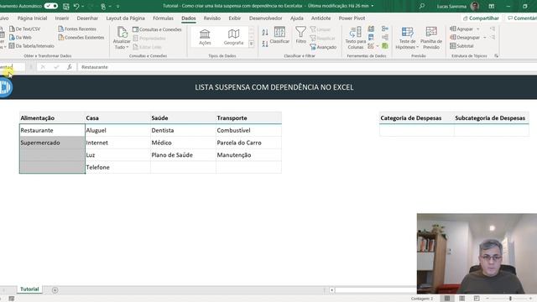
Task: Select the Tutorial sheet tab
Action: click(x=29, y=289)
